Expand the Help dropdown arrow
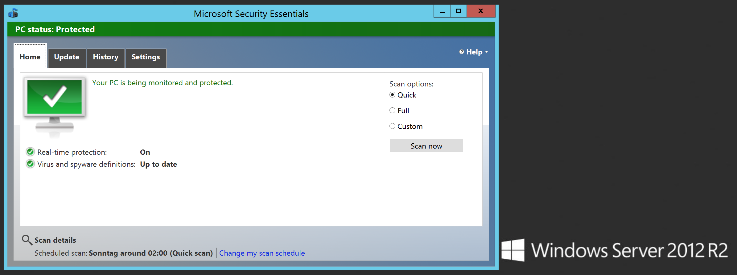The width and height of the screenshot is (737, 275). coord(486,52)
